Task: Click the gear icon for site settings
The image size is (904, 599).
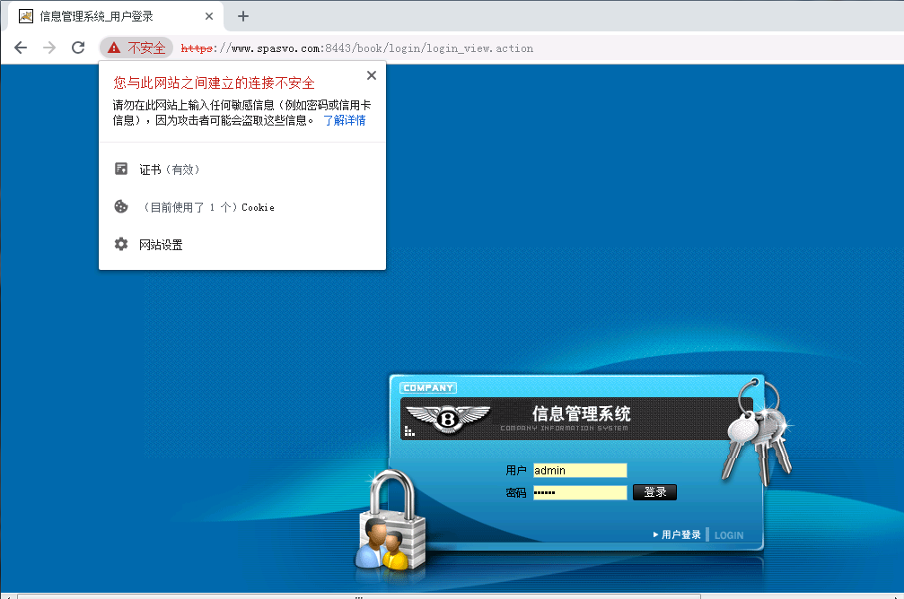Action: (x=121, y=244)
